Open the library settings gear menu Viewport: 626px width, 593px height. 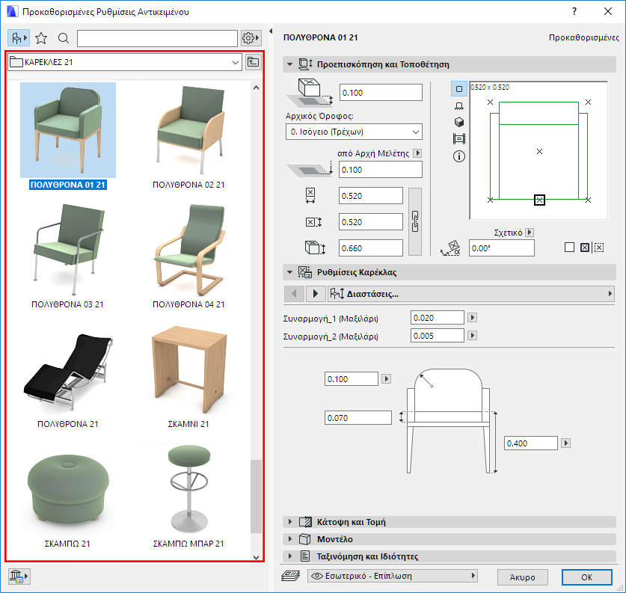251,38
